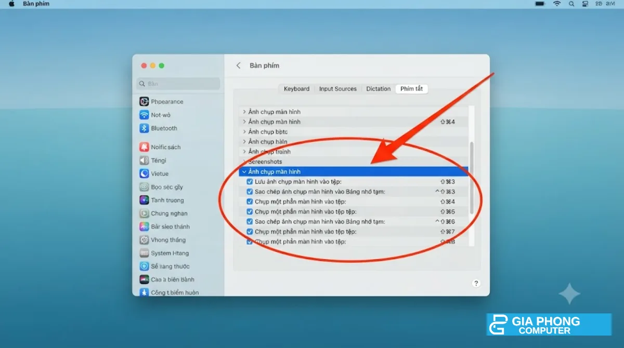Open the gear icon beside Vhong thắng
This screenshot has width=624, height=348.
(x=144, y=240)
